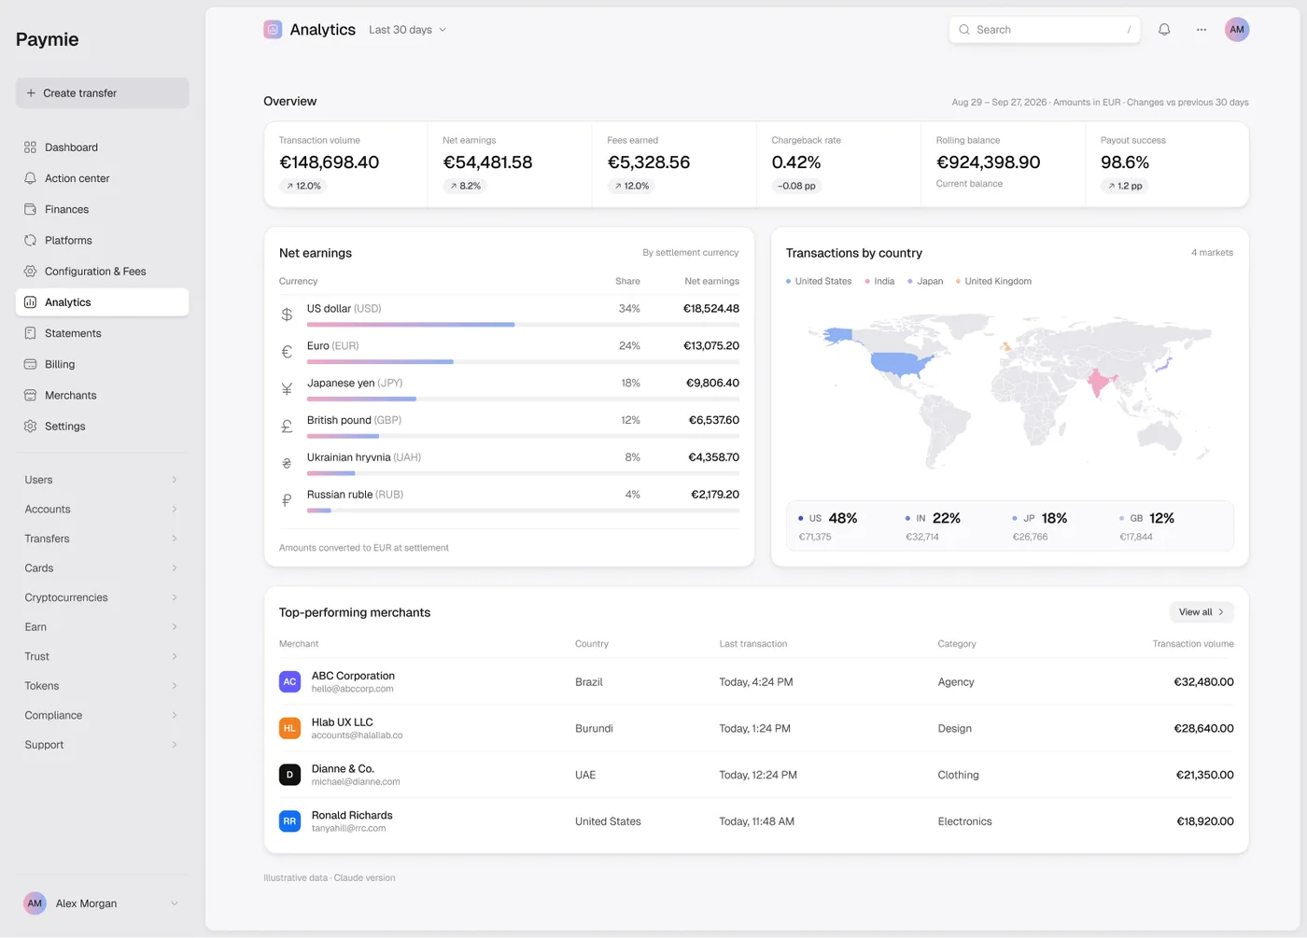
Task: Expand the Compliance section
Action: [x=102, y=715]
